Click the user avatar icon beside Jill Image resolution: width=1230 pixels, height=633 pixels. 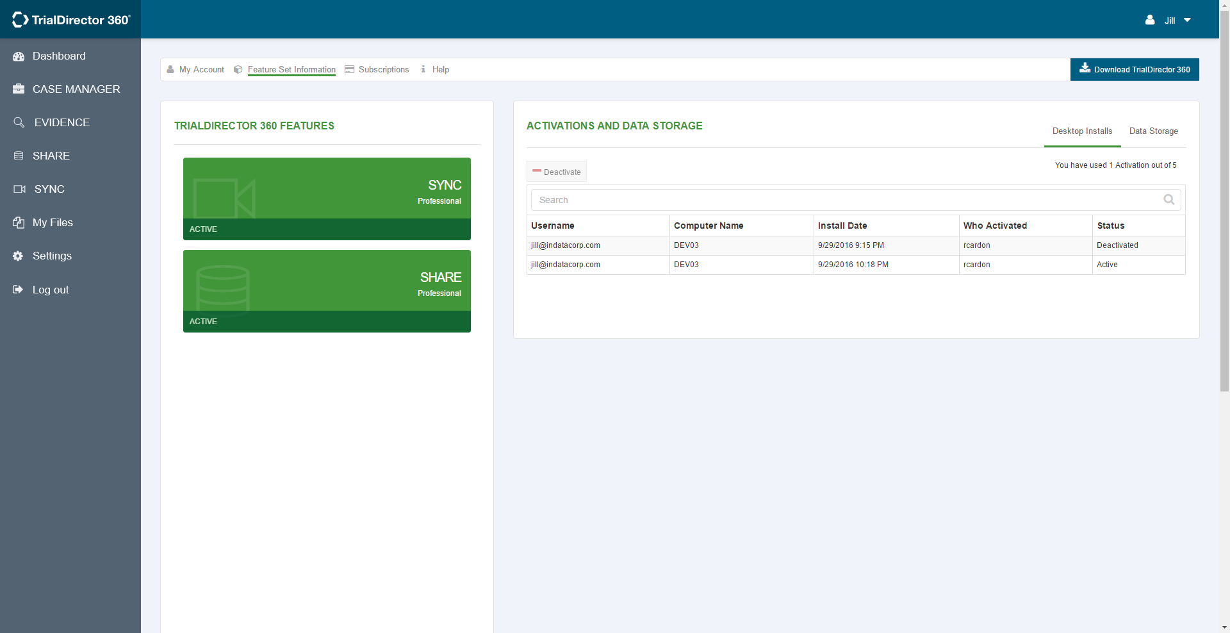coord(1150,20)
